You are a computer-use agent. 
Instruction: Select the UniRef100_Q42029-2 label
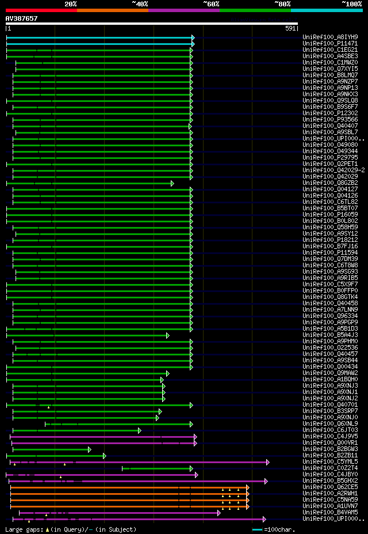(333, 170)
